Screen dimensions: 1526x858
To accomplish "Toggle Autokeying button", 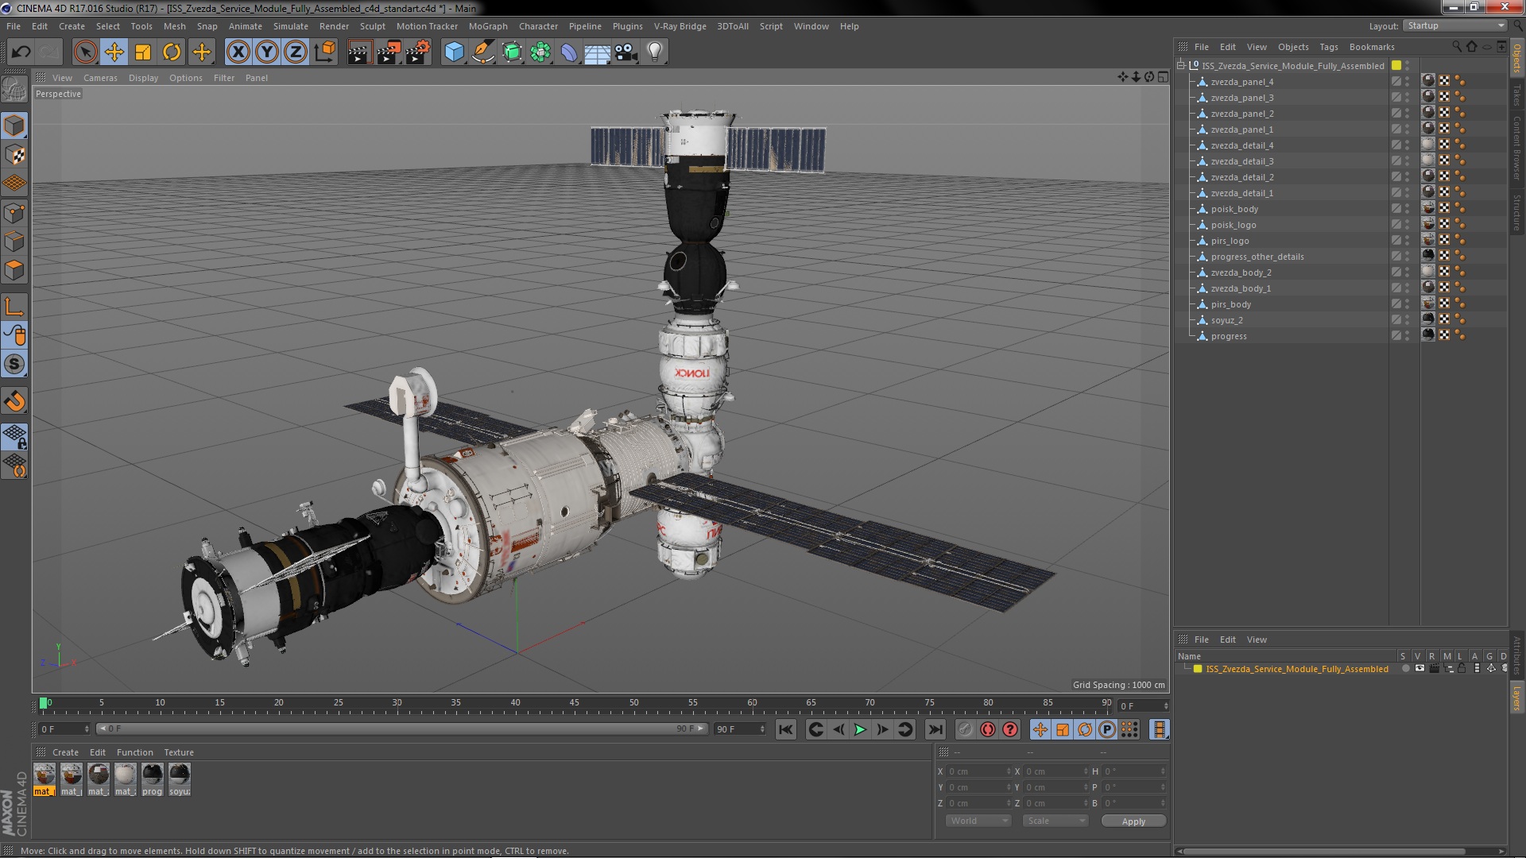I will 988,729.
